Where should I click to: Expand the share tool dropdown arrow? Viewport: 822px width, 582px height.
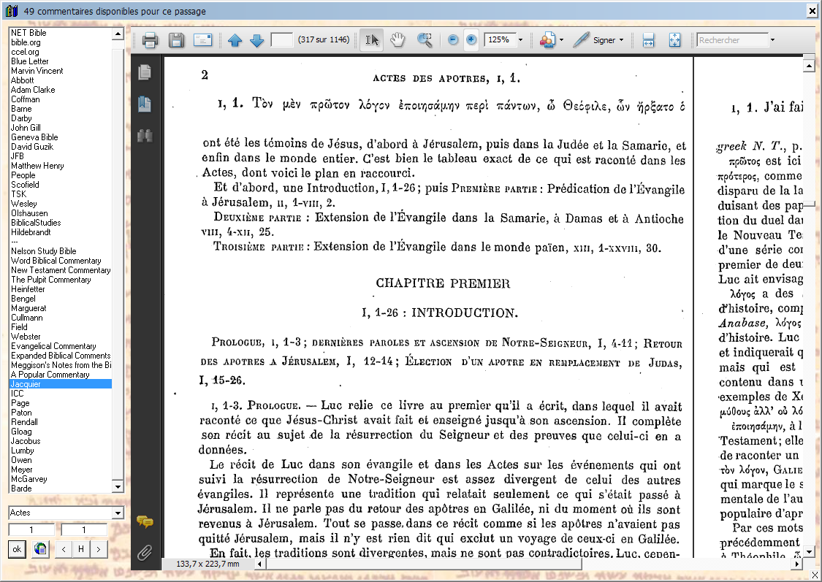[x=561, y=40]
